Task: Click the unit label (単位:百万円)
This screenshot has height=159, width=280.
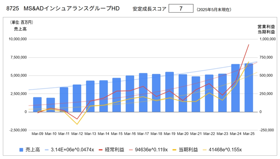Action: point(22,22)
